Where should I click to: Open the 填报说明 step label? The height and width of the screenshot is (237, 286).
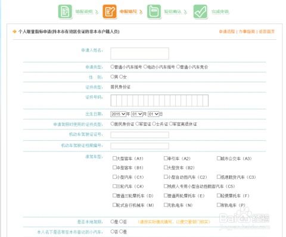[x=84, y=11]
